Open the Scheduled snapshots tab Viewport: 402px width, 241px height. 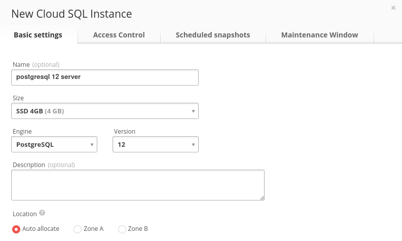click(x=213, y=35)
